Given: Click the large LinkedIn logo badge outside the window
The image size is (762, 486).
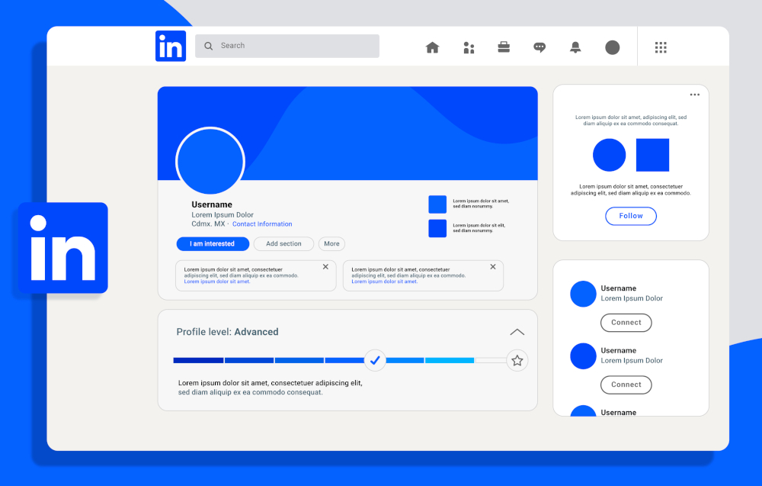Looking at the screenshot, I should 63,248.
